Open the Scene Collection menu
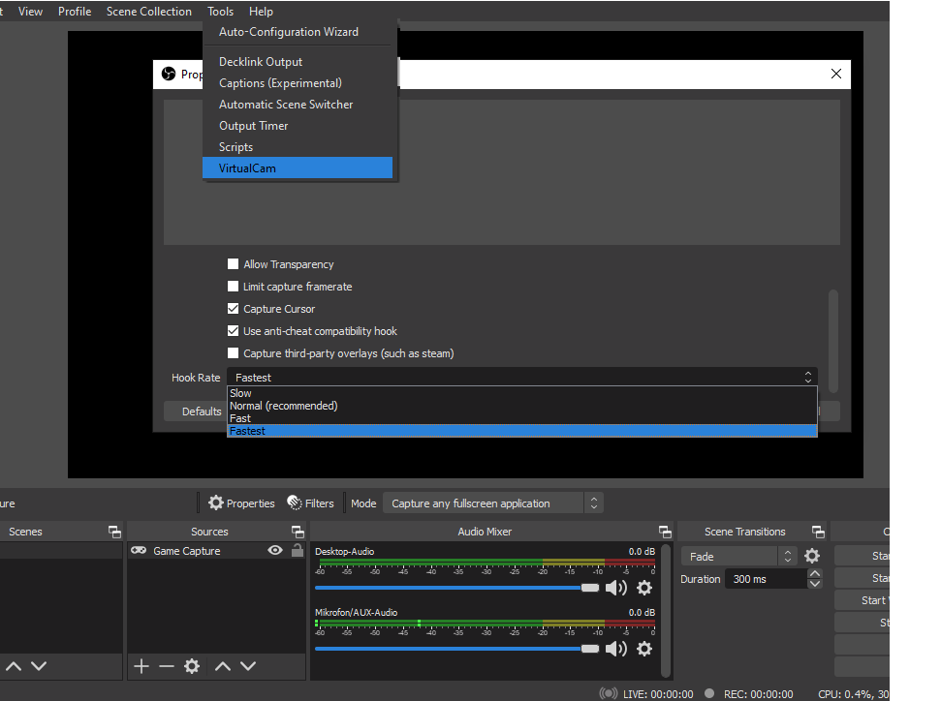Screen dimensions: 941x701 tap(148, 12)
